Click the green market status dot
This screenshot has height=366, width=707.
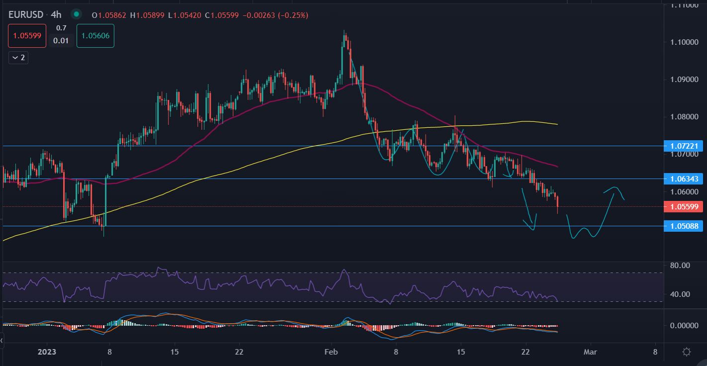click(76, 14)
